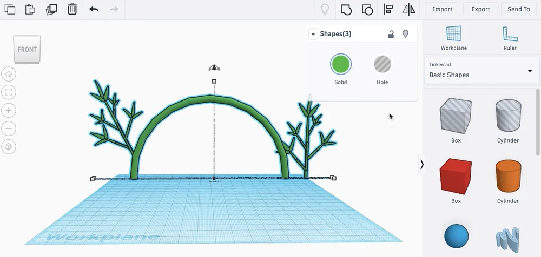This screenshot has height=257, width=541.
Task: Click the bottom-middle black handle
Action: (x=214, y=178)
